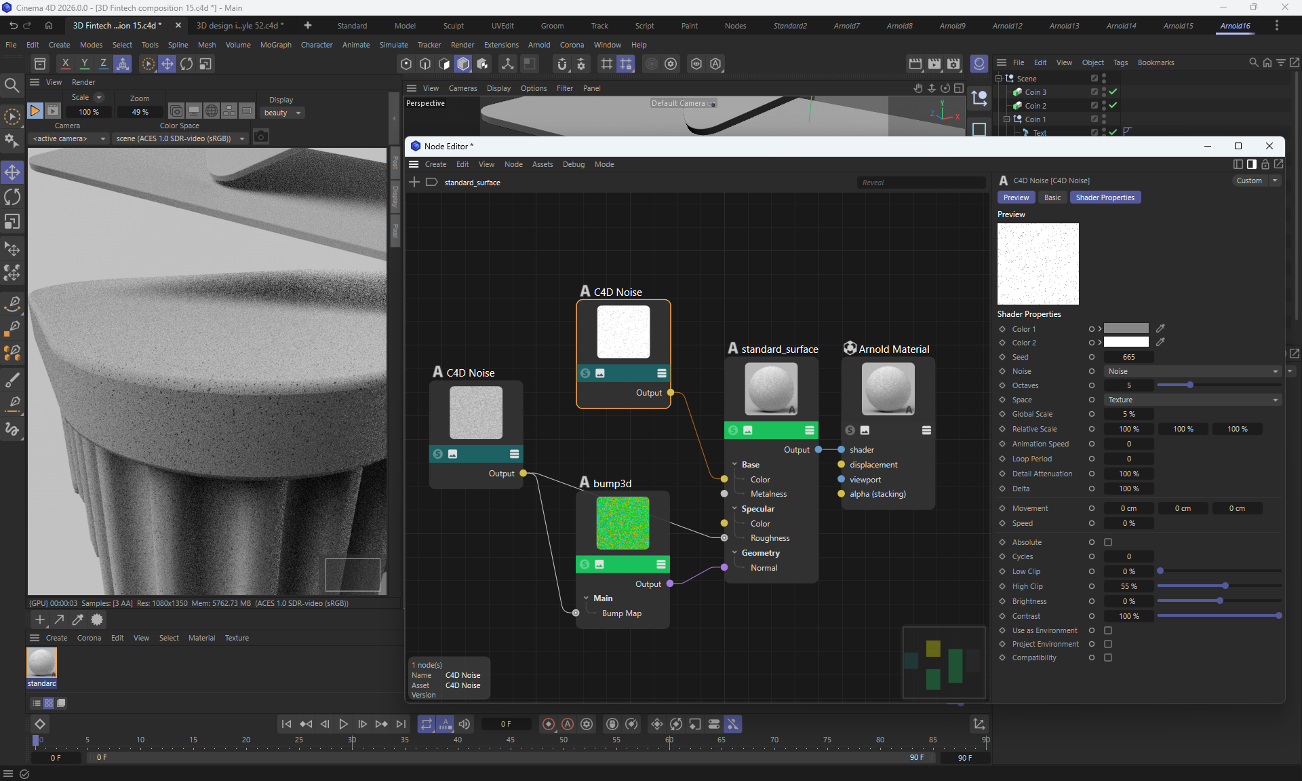Start the Arnold IPR render play button

[x=35, y=111]
